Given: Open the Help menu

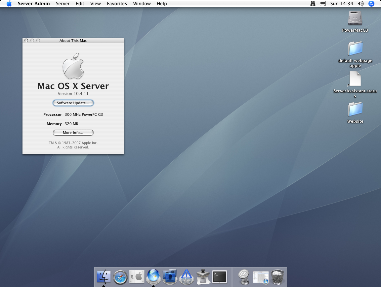Looking at the screenshot, I should [162, 4].
